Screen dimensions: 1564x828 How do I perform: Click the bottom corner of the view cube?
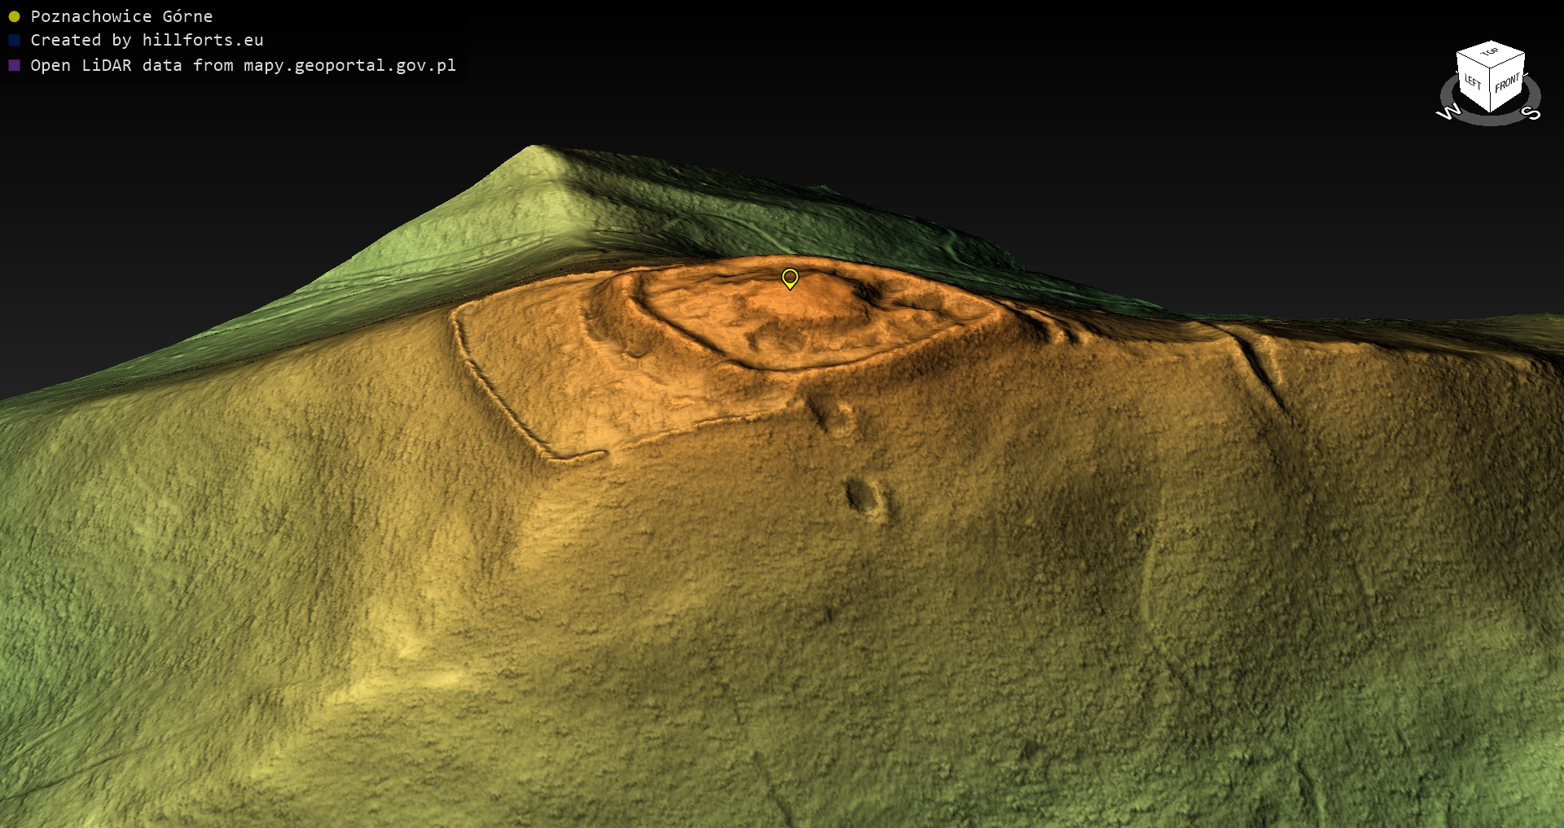coord(1491,111)
